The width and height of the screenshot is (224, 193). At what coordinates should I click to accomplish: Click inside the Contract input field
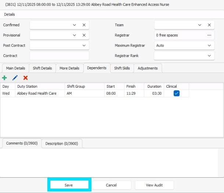pos(59,56)
